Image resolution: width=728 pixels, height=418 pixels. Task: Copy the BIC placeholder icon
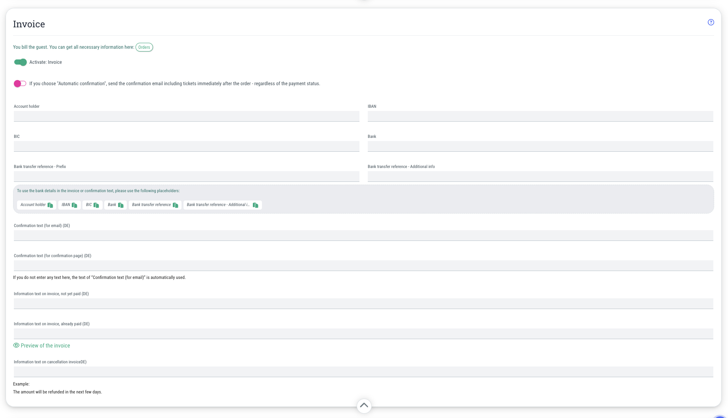[96, 205]
